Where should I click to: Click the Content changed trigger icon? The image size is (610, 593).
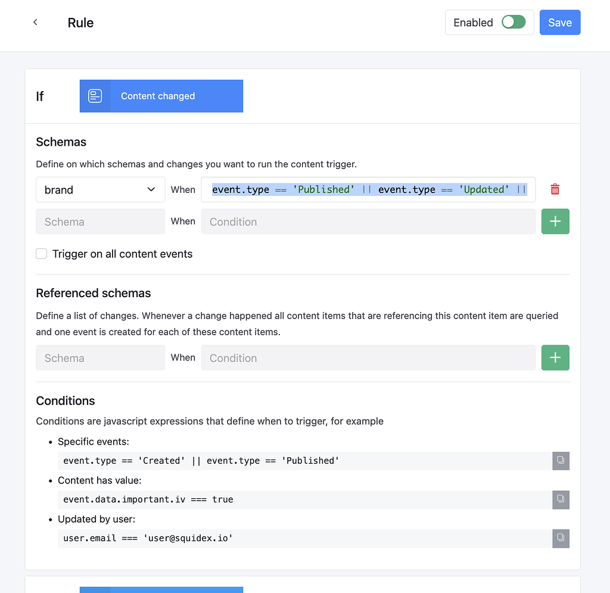95,96
